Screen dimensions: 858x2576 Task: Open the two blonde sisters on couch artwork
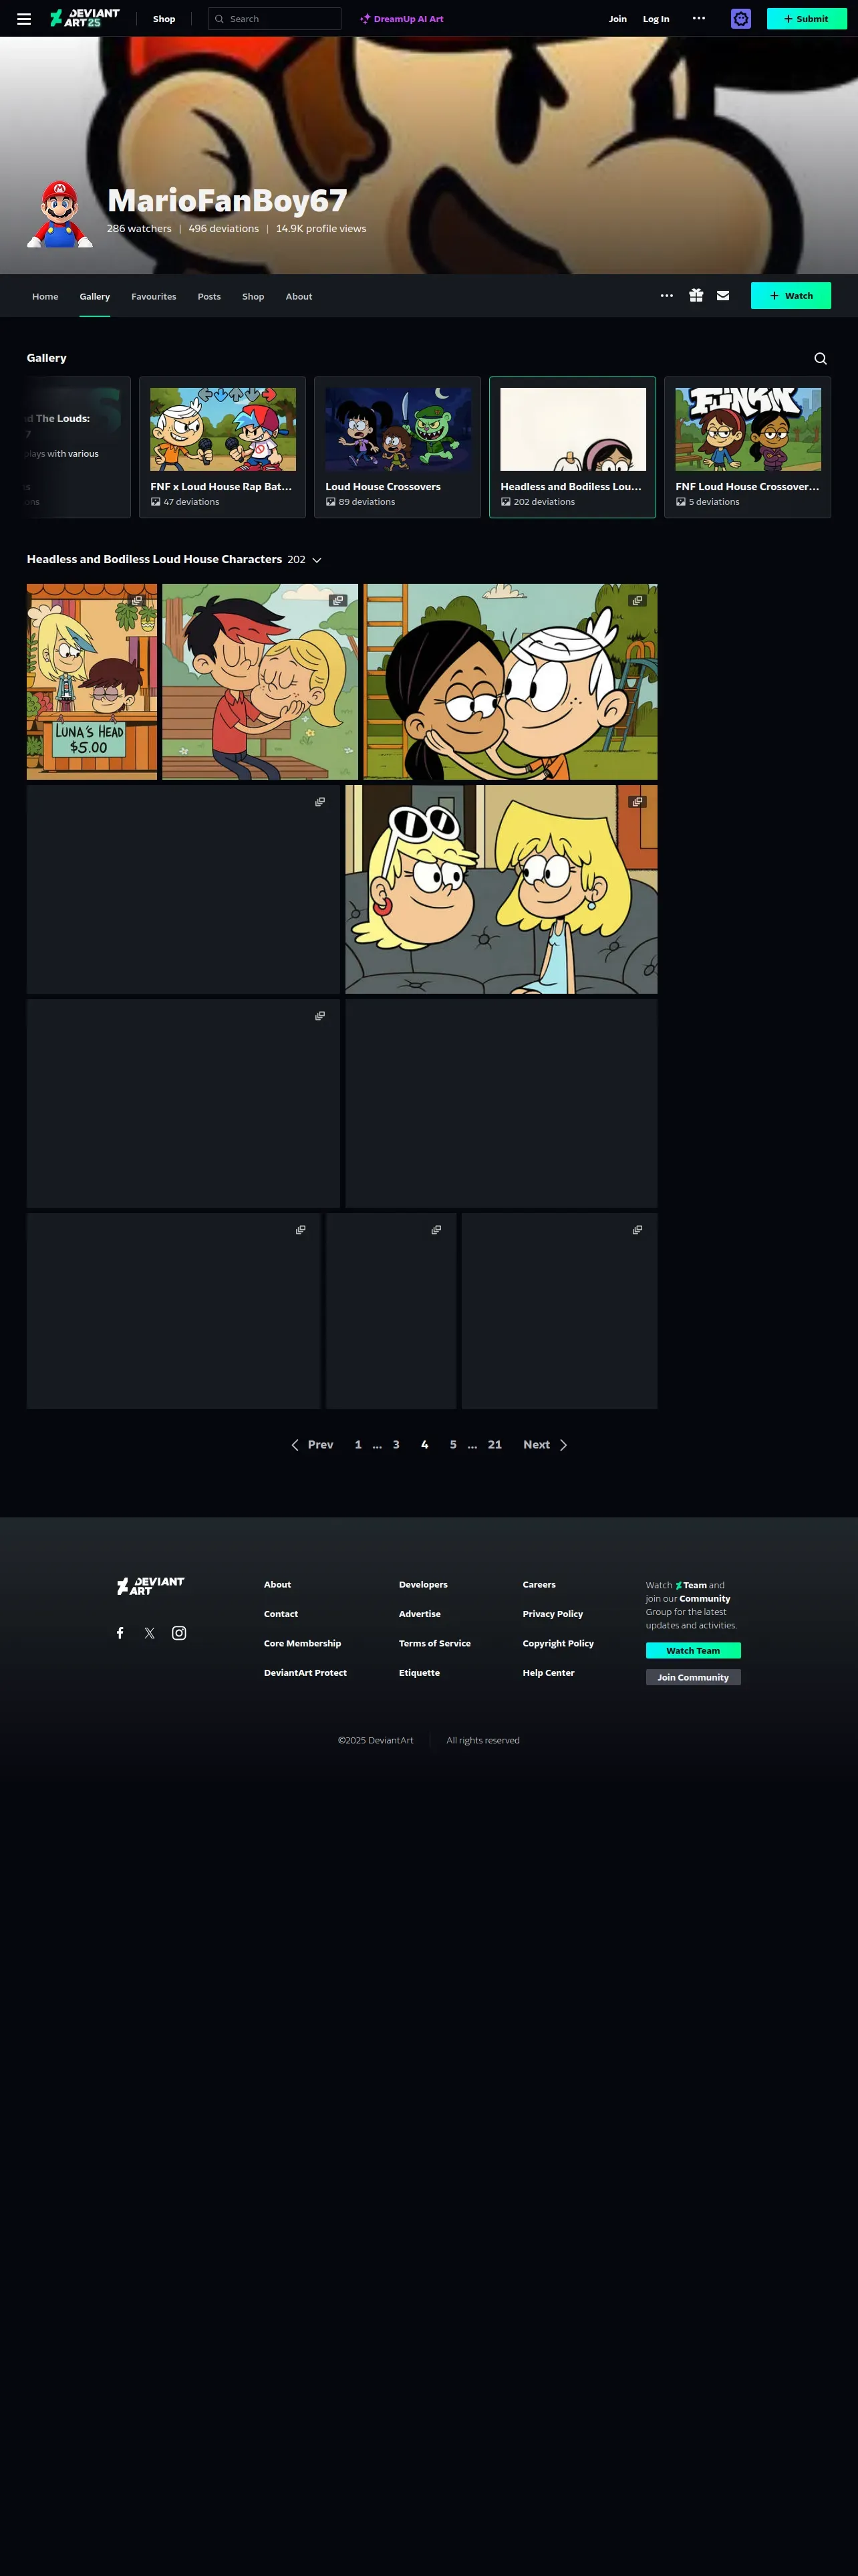tap(501, 889)
